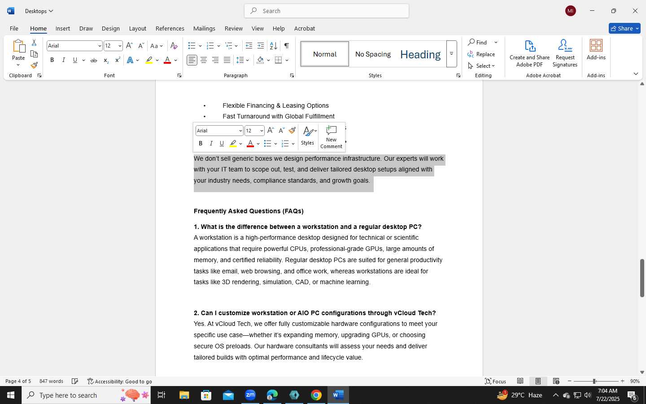This screenshot has height=404, width=646.
Task: Increase paragraph indent
Action: [261, 45]
